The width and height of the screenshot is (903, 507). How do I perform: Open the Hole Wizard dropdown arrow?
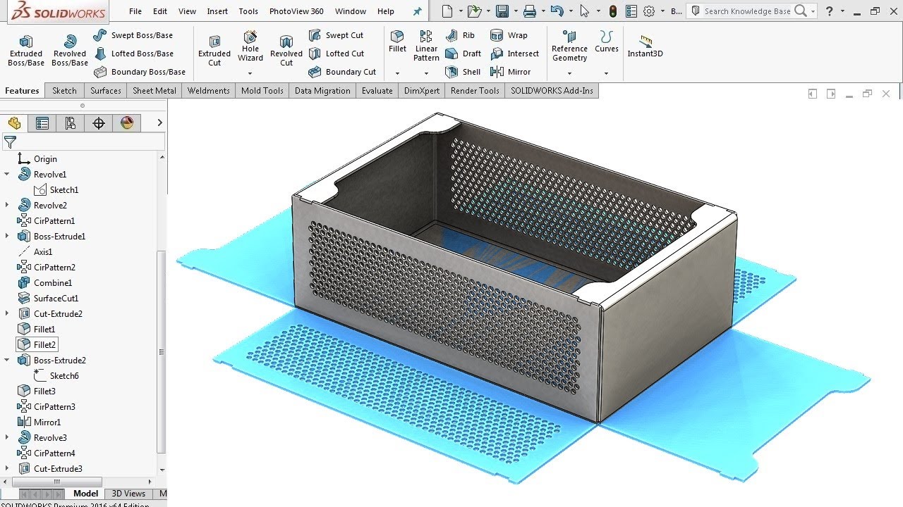click(x=250, y=73)
